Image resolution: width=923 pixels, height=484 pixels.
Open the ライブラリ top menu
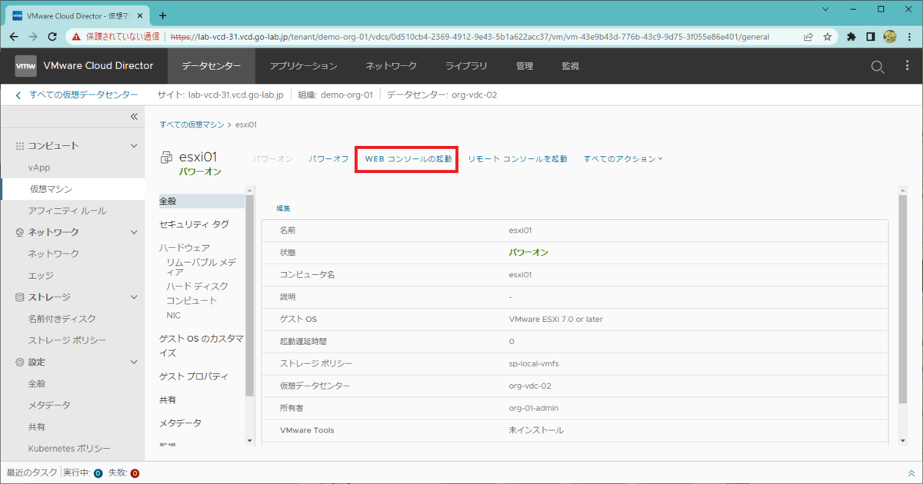click(x=466, y=66)
